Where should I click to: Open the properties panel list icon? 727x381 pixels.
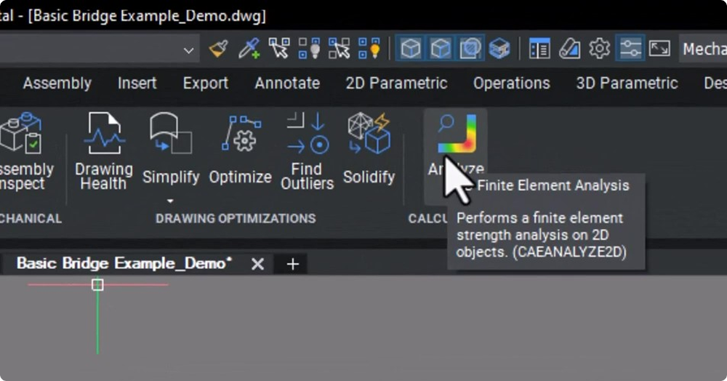tap(539, 48)
